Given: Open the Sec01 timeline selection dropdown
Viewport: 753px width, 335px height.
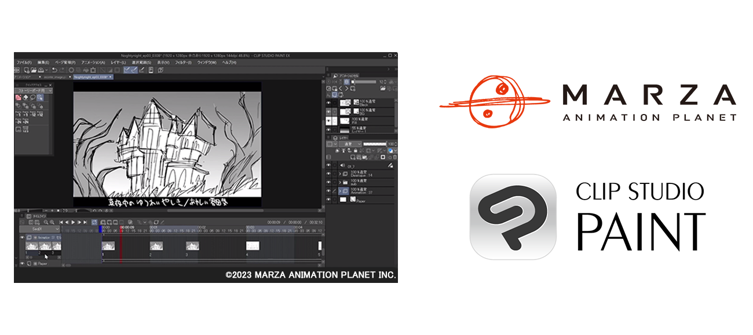Looking at the screenshot, I should tap(39, 229).
